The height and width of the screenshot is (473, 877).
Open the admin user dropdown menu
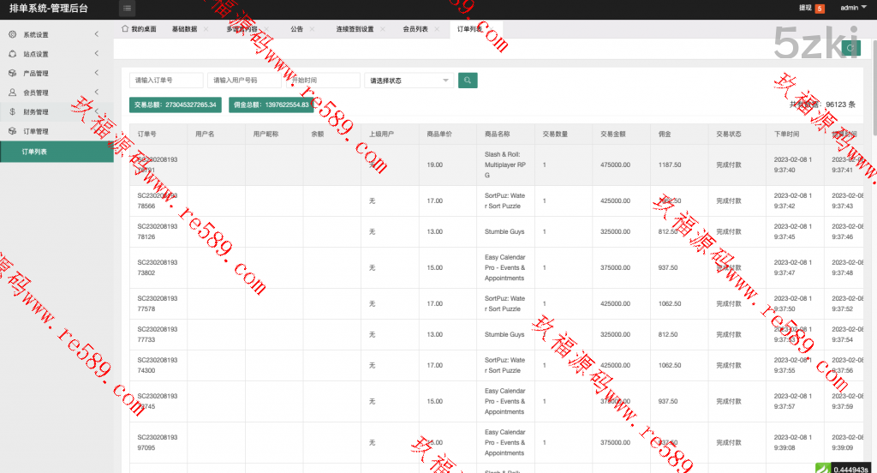pyautogui.click(x=852, y=8)
